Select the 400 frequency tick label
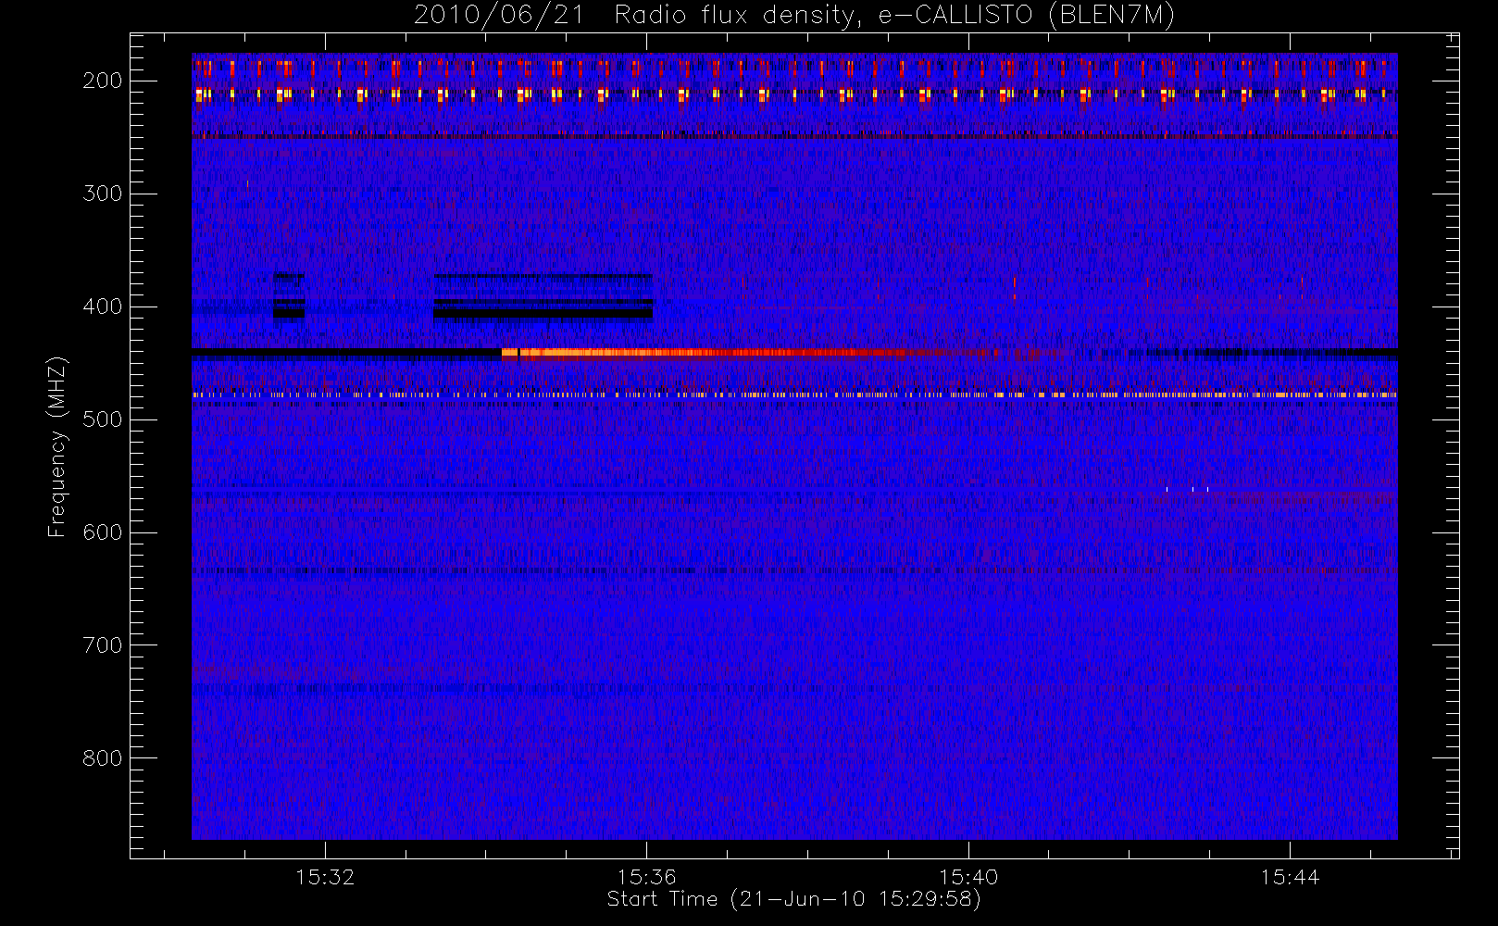Screen dimensions: 1498x926 click(x=103, y=307)
